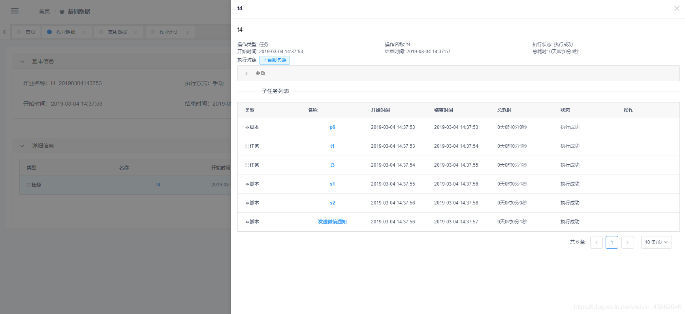Click 总耗时: 0天0时0分4秒 text
Image resolution: width=685 pixels, height=314 pixels.
(x=555, y=52)
